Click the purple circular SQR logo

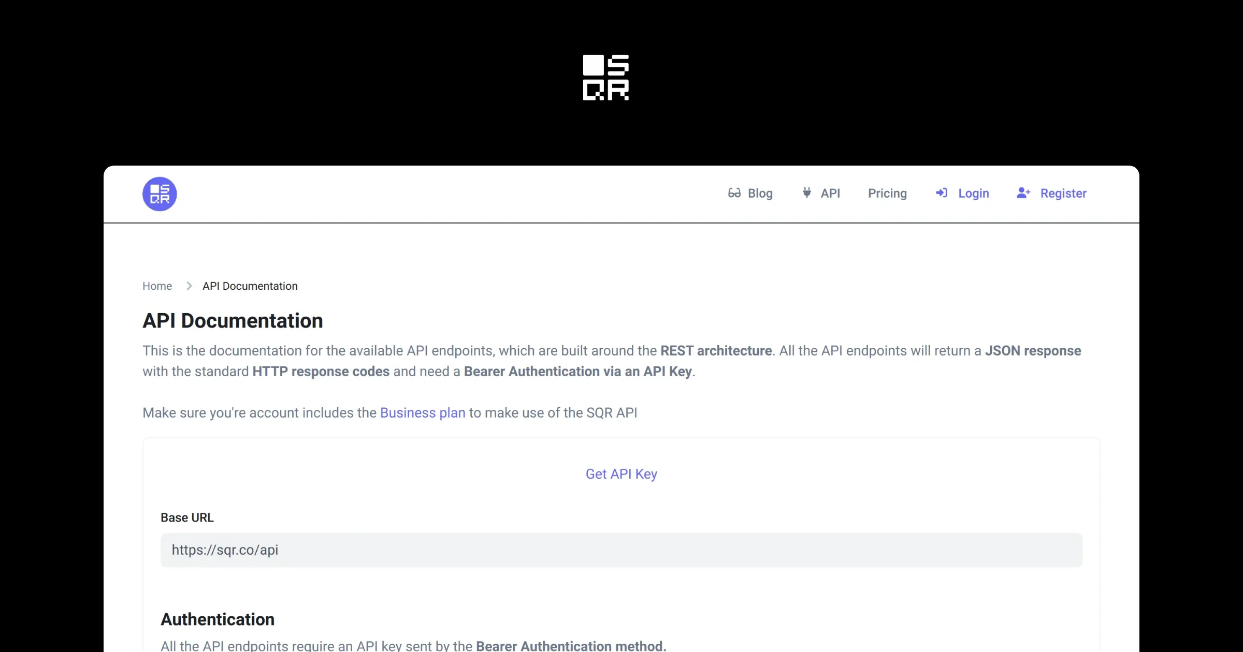pos(160,194)
